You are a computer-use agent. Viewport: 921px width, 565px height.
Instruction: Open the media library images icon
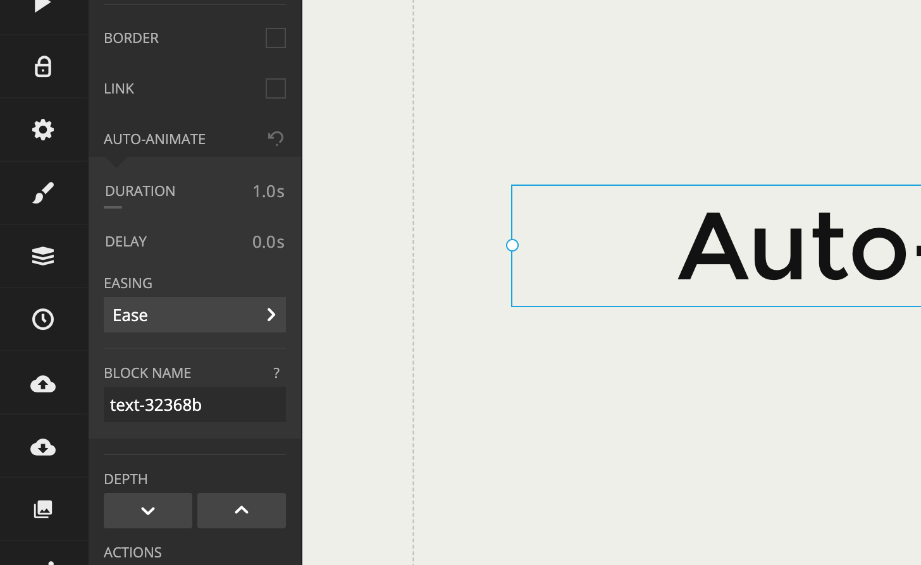coord(43,509)
